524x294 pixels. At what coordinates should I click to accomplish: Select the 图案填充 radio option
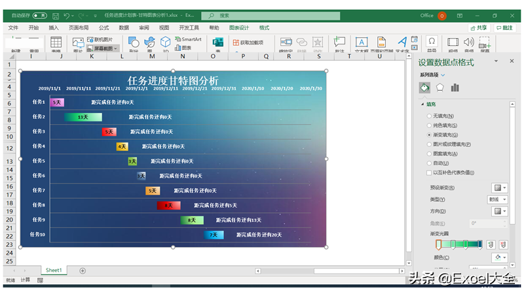pyautogui.click(x=429, y=154)
